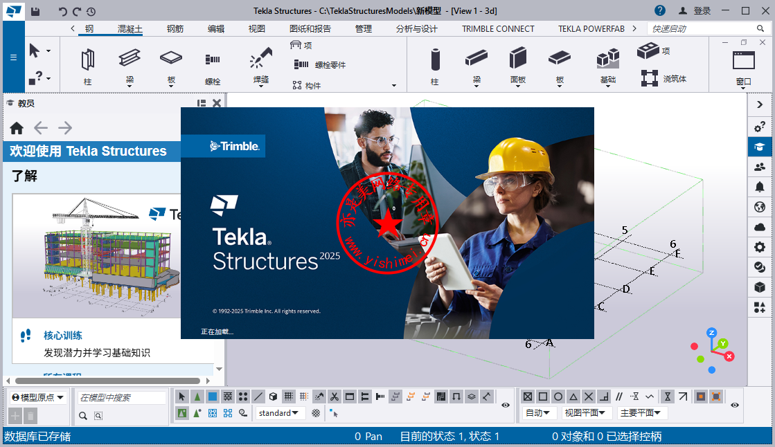The height and width of the screenshot is (447, 775).
Task: Toggle snapping toolbar eye visibility icon
Action: coord(735,405)
